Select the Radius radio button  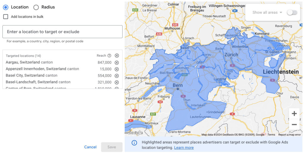click(x=36, y=7)
